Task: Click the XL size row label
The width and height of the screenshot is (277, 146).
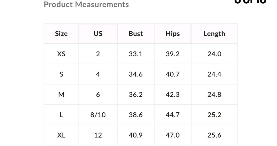Action: coord(61,135)
